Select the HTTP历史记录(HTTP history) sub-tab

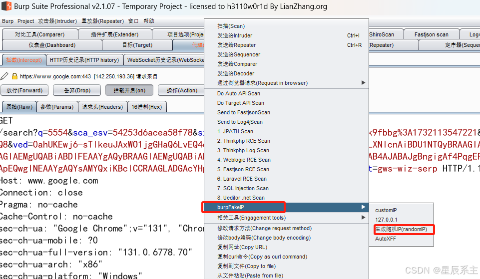(x=84, y=60)
